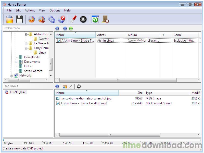This screenshot has width=204, height=153.
Task: Remove selected file using minus icon
Action: 79,86
